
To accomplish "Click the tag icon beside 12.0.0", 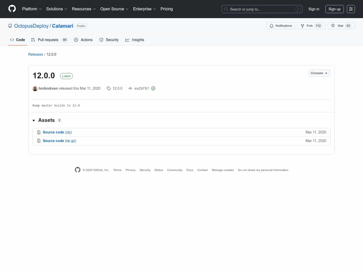I will 109,88.
